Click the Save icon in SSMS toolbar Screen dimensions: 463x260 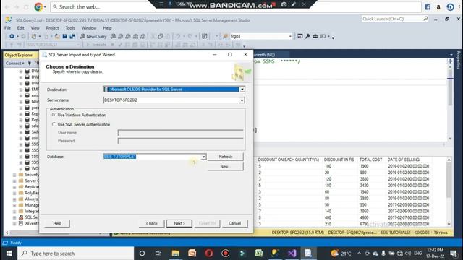pyautogui.click(x=64, y=36)
